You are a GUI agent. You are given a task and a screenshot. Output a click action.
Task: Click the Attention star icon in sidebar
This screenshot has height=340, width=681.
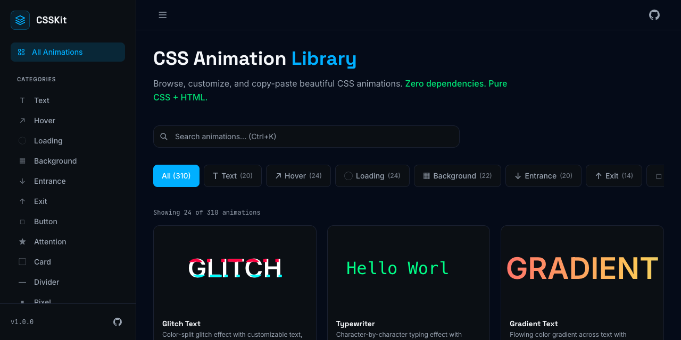(x=22, y=242)
